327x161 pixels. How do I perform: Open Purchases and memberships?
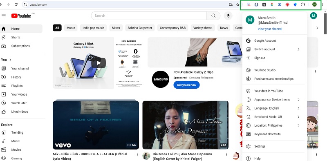[x=274, y=78]
